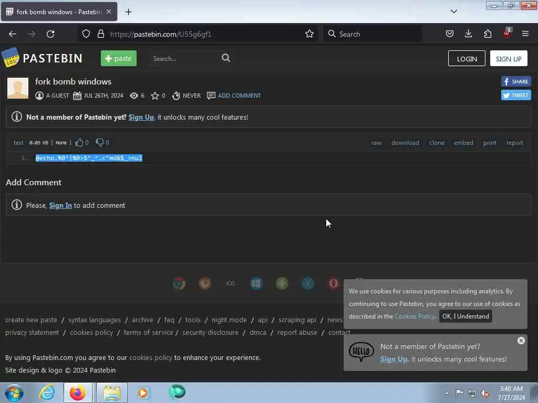Open the Cookies Policy link in banner
Viewport: 538px width, 403px height.
[415, 316]
